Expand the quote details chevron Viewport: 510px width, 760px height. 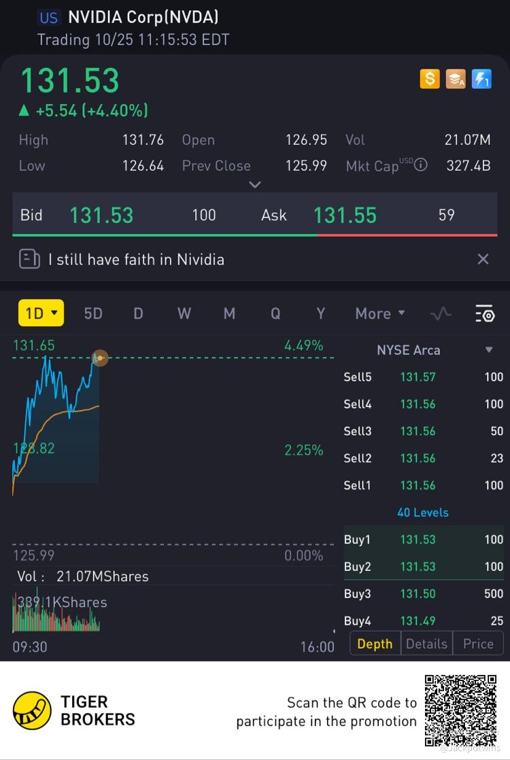255,184
